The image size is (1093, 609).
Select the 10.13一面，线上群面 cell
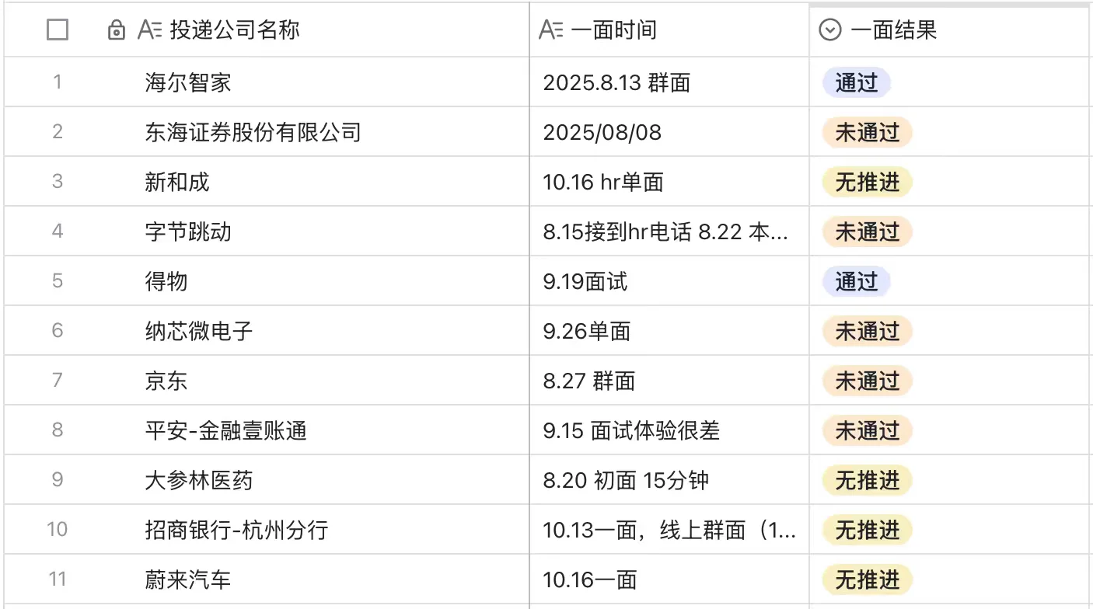coord(669,530)
